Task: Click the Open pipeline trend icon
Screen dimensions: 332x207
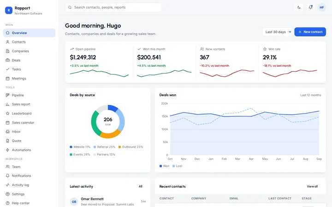Action: point(72,49)
